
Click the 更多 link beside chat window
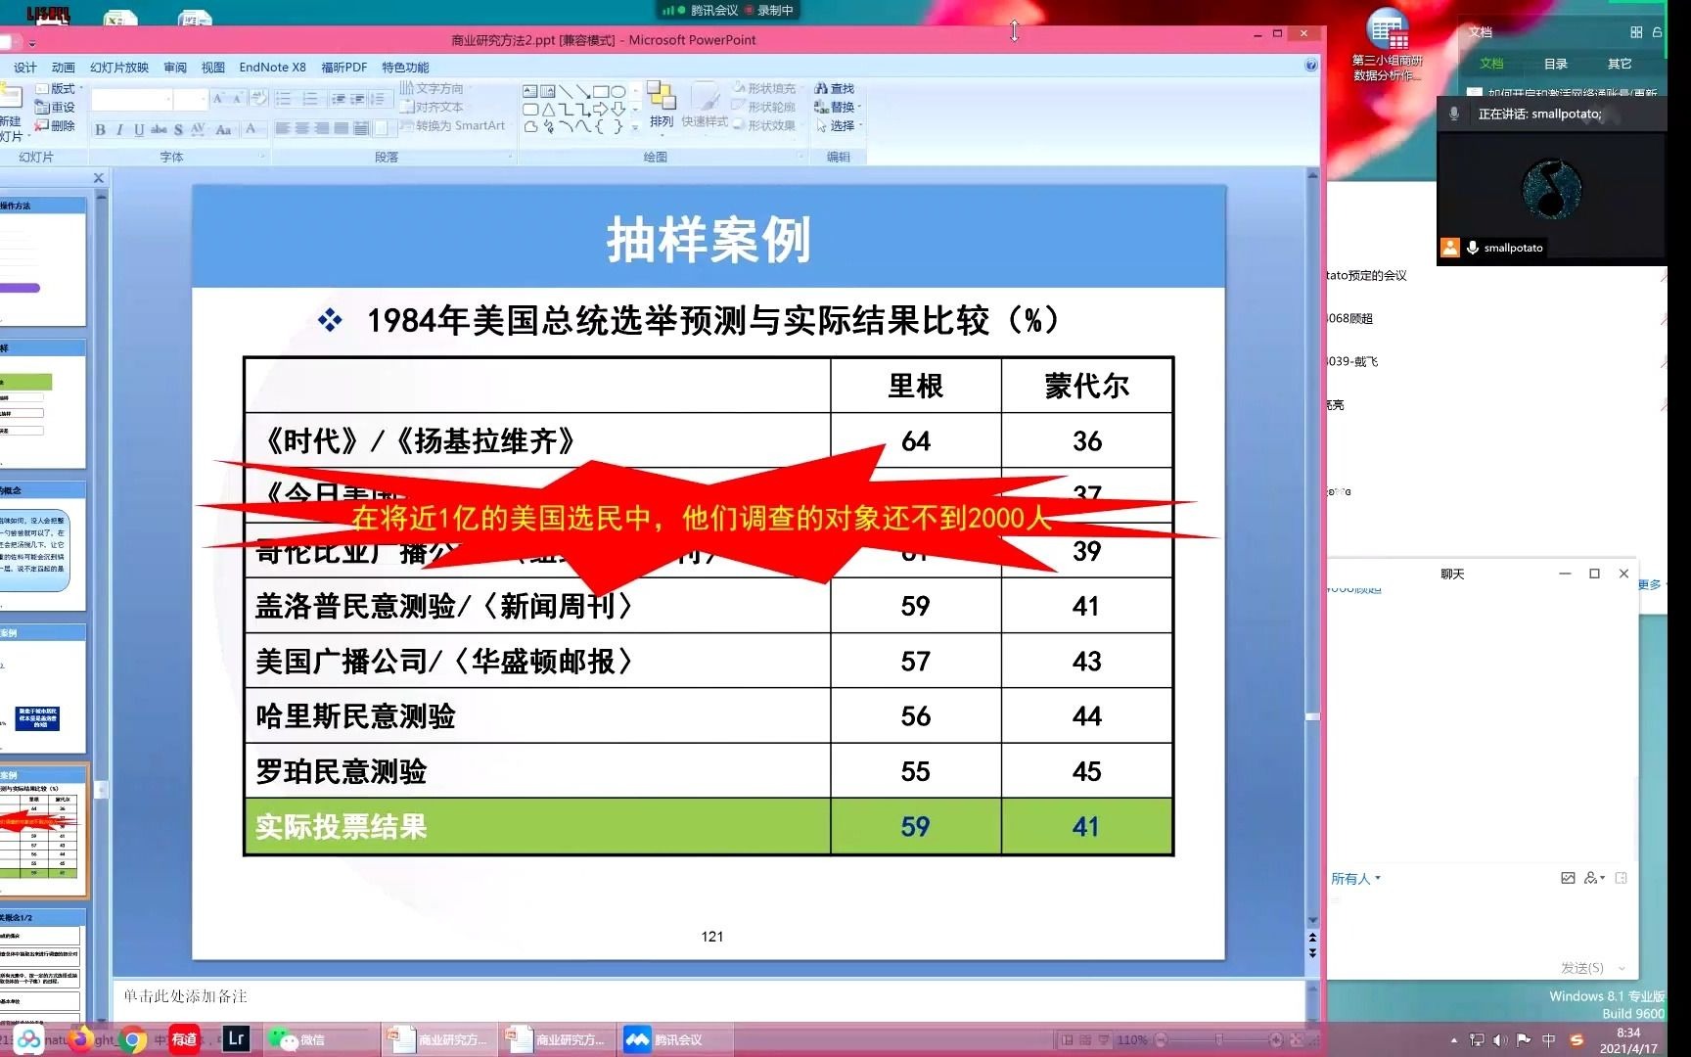pyautogui.click(x=1650, y=584)
